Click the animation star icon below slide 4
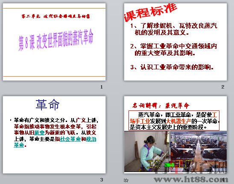Image resolution: width=234 pixels, height=184 pixels. coord(126,180)
